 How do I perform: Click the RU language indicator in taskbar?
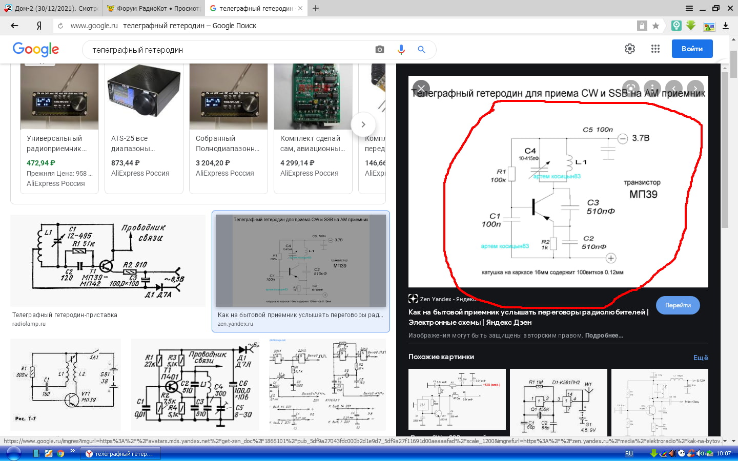[x=629, y=453]
